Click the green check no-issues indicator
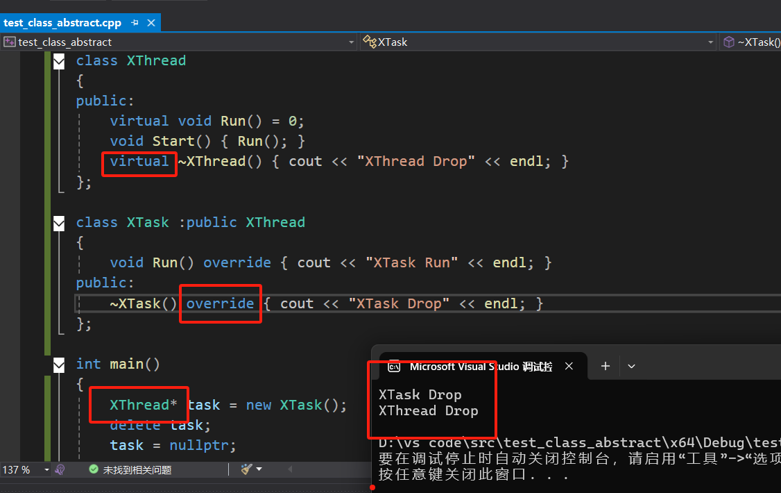Image resolution: width=781 pixels, height=493 pixels. (x=93, y=469)
